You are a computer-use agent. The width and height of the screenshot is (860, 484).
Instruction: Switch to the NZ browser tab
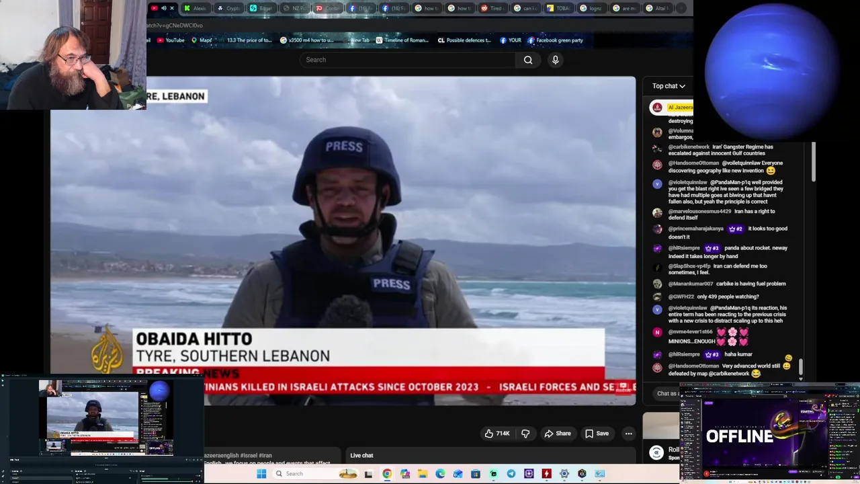[294, 8]
